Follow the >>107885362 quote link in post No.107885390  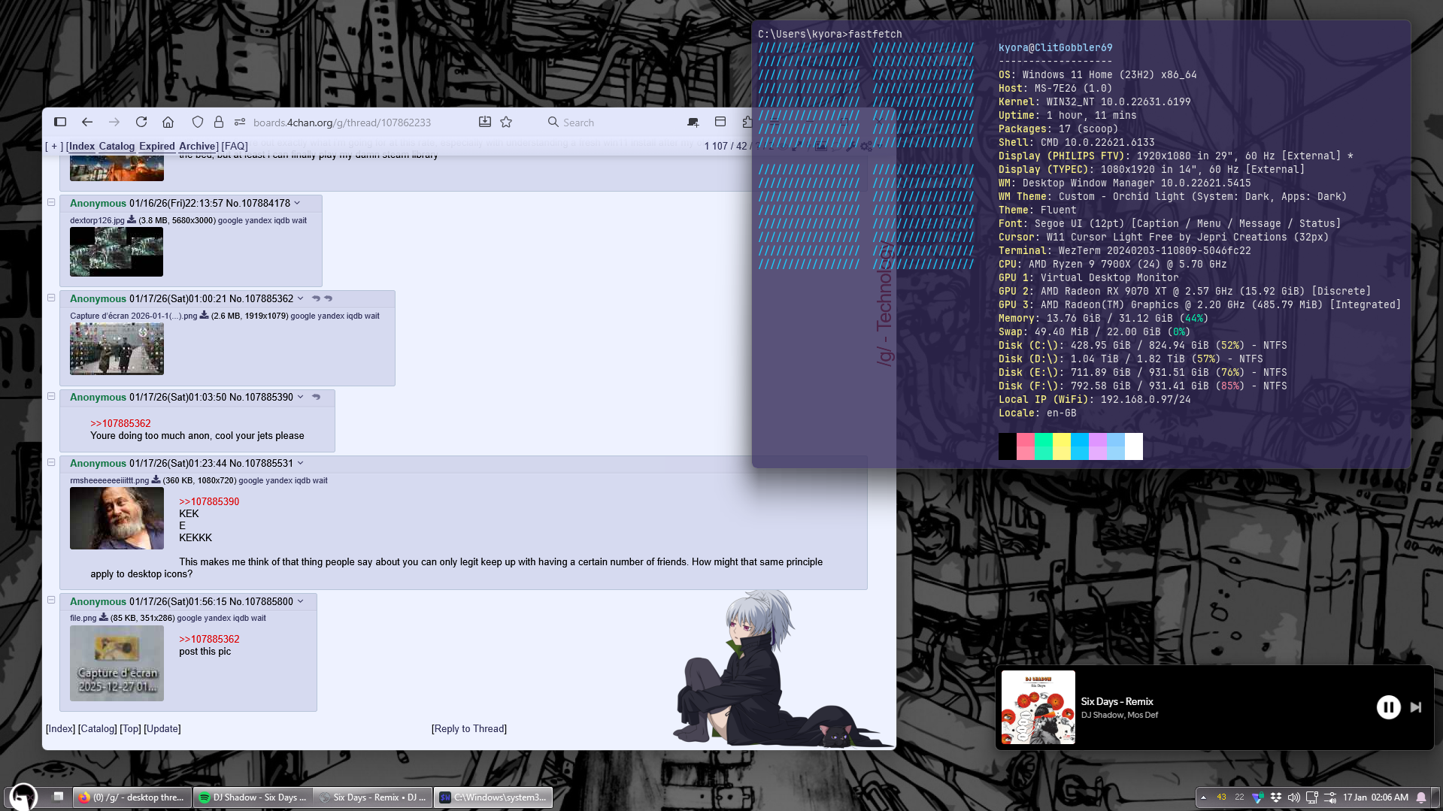tap(120, 423)
